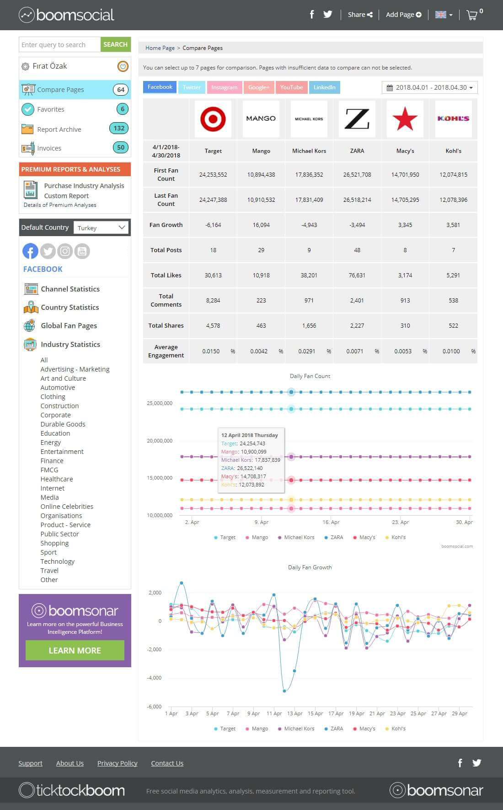The image size is (503, 810).
Task: Click the power icon next to Firat Özak
Action: point(123,66)
